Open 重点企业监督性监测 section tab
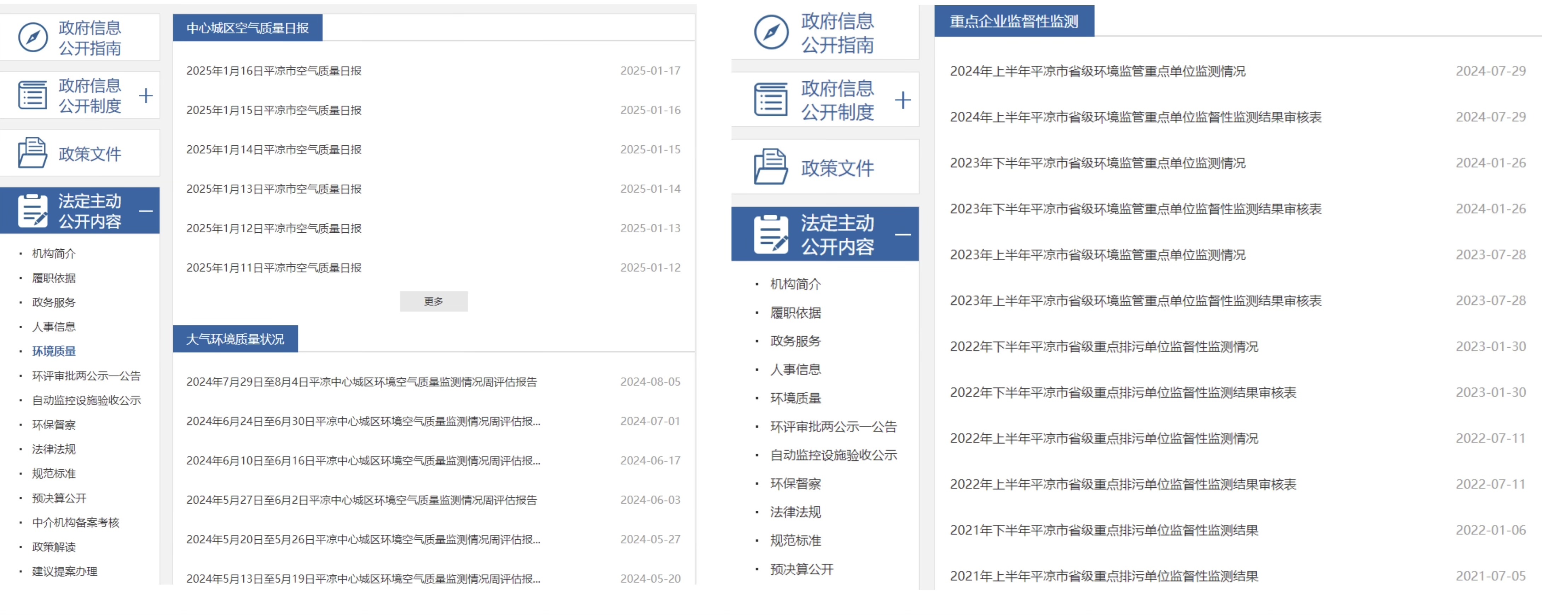The width and height of the screenshot is (1542, 615). [1014, 22]
